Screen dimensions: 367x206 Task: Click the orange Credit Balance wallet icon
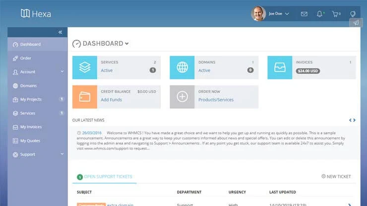[x=85, y=97]
